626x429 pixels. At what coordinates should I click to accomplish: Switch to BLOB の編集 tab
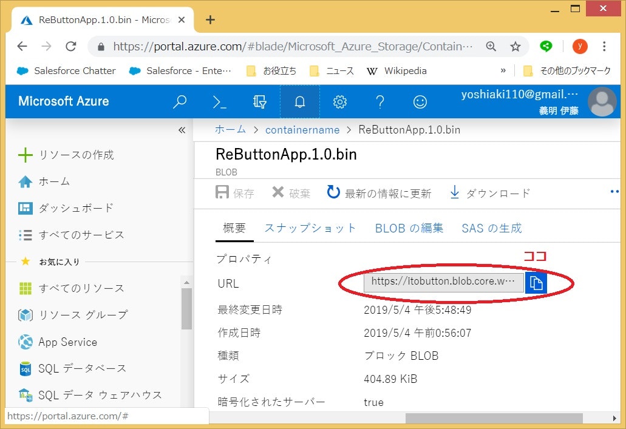click(x=409, y=228)
